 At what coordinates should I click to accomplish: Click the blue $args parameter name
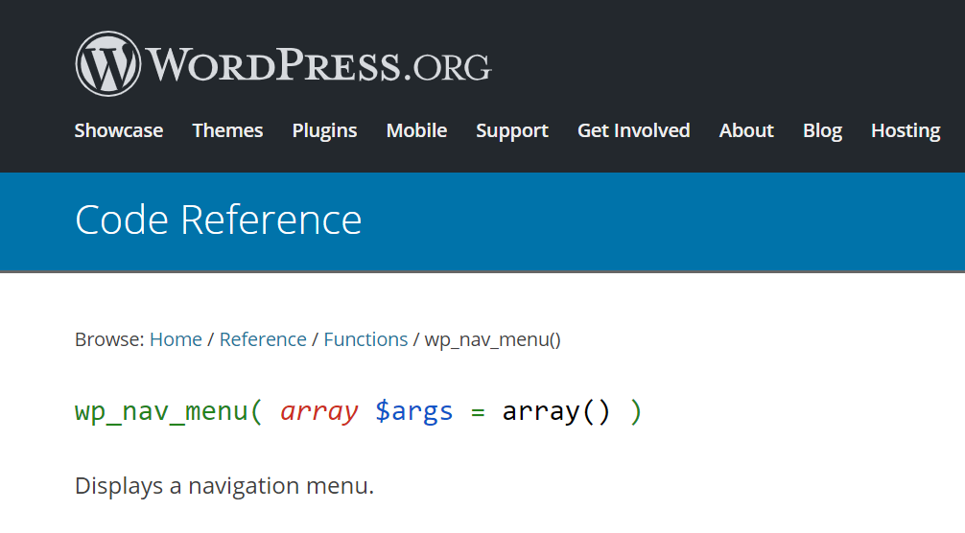tap(414, 411)
